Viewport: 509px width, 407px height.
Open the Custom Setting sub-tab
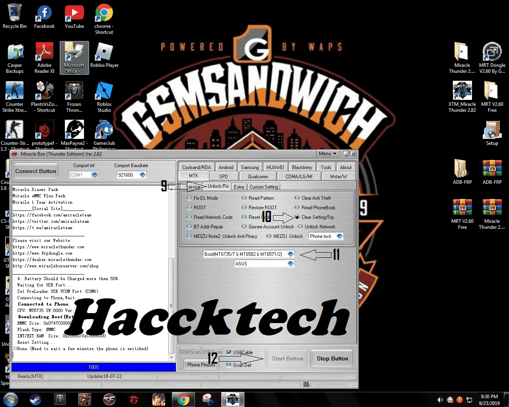pos(264,187)
